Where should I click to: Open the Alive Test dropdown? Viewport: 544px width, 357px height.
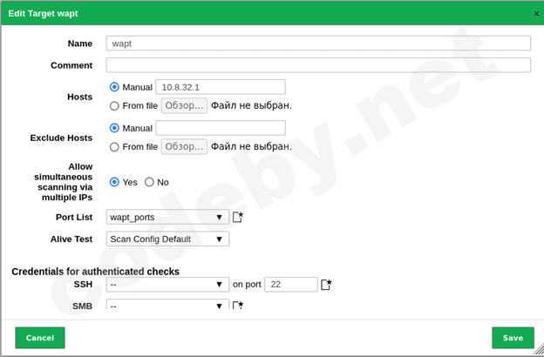pos(167,239)
